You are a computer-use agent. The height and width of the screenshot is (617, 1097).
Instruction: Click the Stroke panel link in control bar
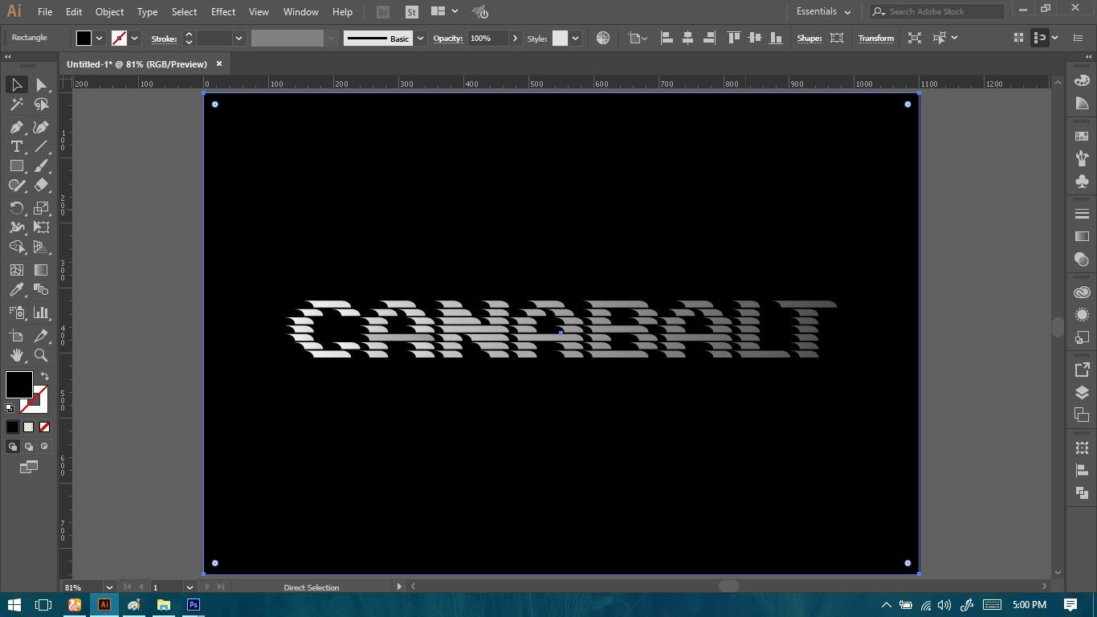click(x=164, y=39)
